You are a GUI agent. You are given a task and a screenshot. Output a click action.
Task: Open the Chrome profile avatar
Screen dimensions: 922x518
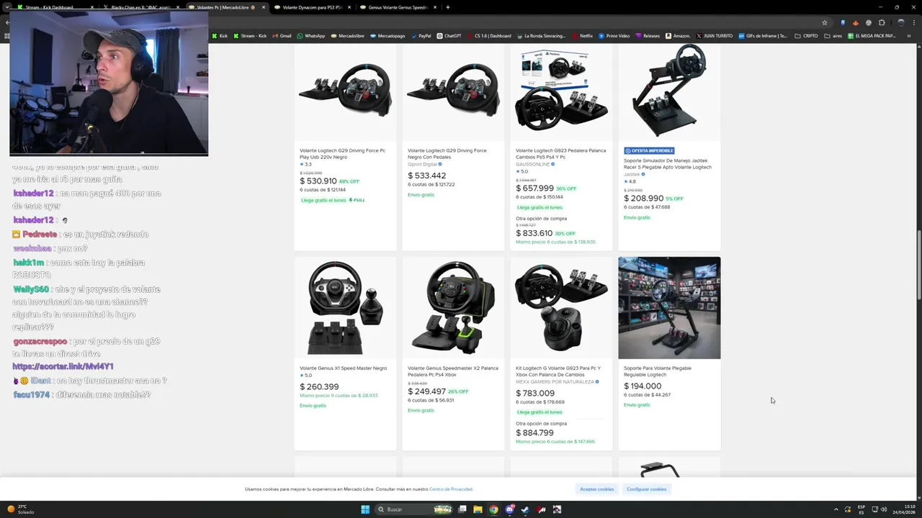[900, 22]
